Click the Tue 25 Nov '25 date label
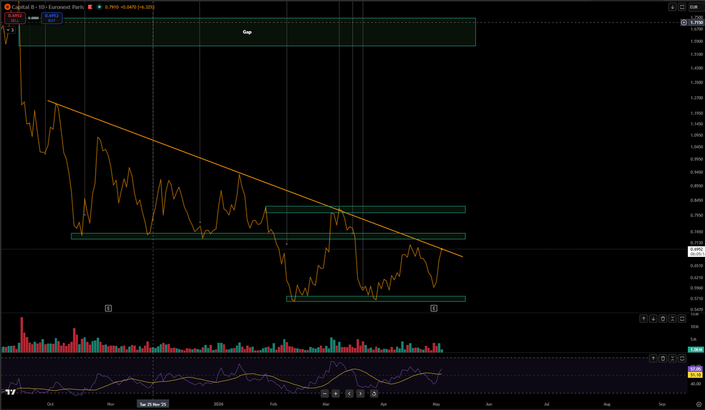The image size is (705, 410). (x=153, y=404)
